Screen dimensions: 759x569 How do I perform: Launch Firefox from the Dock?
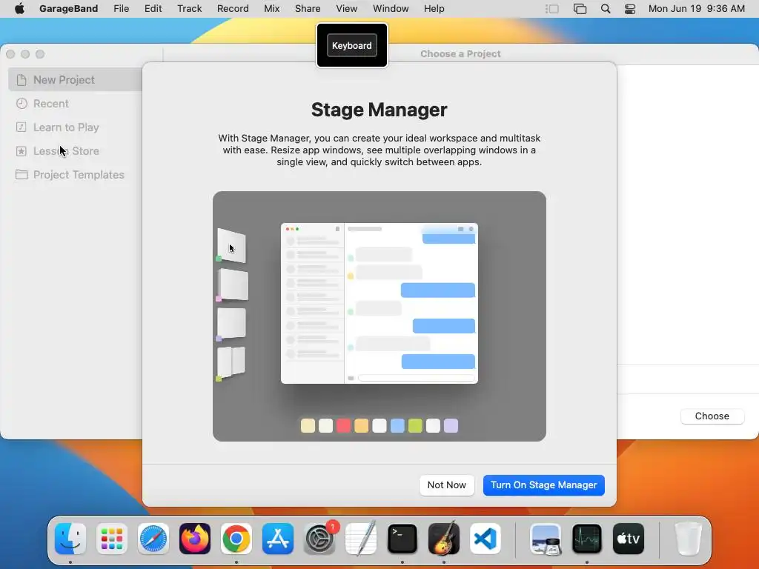(195, 539)
